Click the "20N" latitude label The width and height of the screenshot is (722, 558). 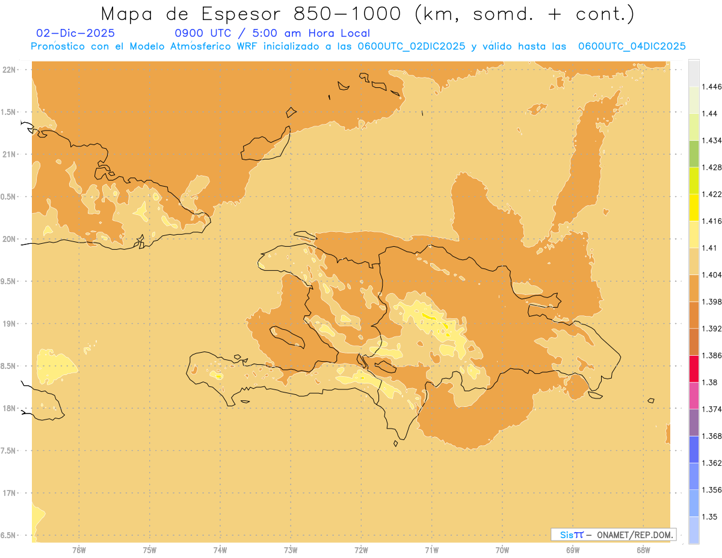tap(9, 239)
